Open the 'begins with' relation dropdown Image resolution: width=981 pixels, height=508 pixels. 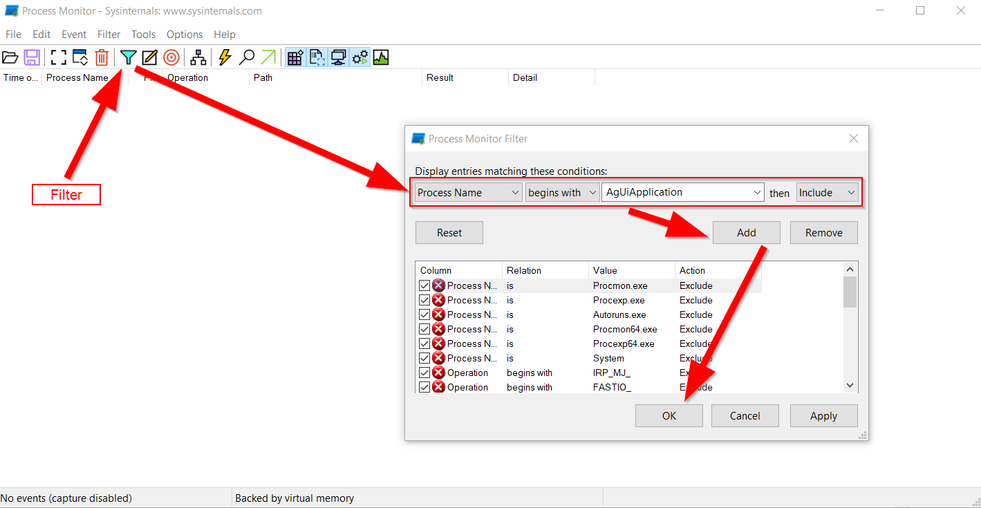(x=562, y=193)
